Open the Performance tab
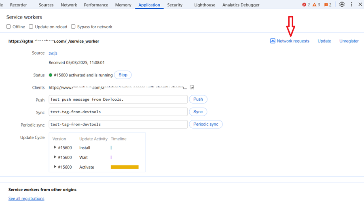The height and width of the screenshot is (203, 364). (x=96, y=5)
